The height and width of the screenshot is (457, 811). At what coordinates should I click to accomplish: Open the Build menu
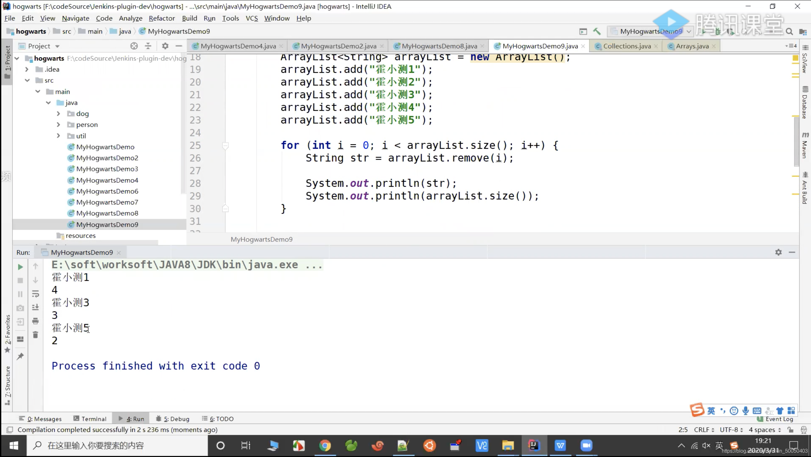[x=189, y=18]
